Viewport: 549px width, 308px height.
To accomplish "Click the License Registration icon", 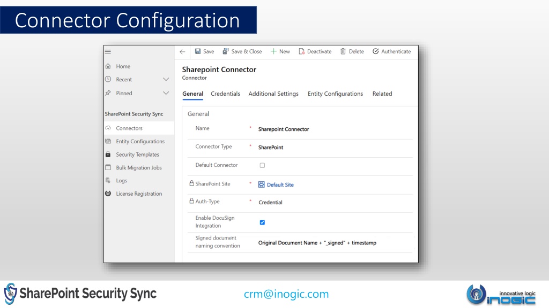I will (108, 194).
